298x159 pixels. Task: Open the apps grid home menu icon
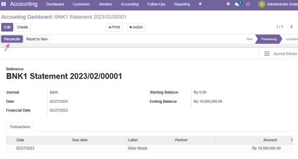[4, 4]
